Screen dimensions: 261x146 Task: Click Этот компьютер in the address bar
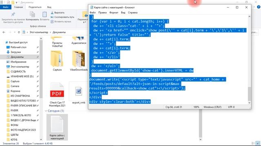click(39, 32)
